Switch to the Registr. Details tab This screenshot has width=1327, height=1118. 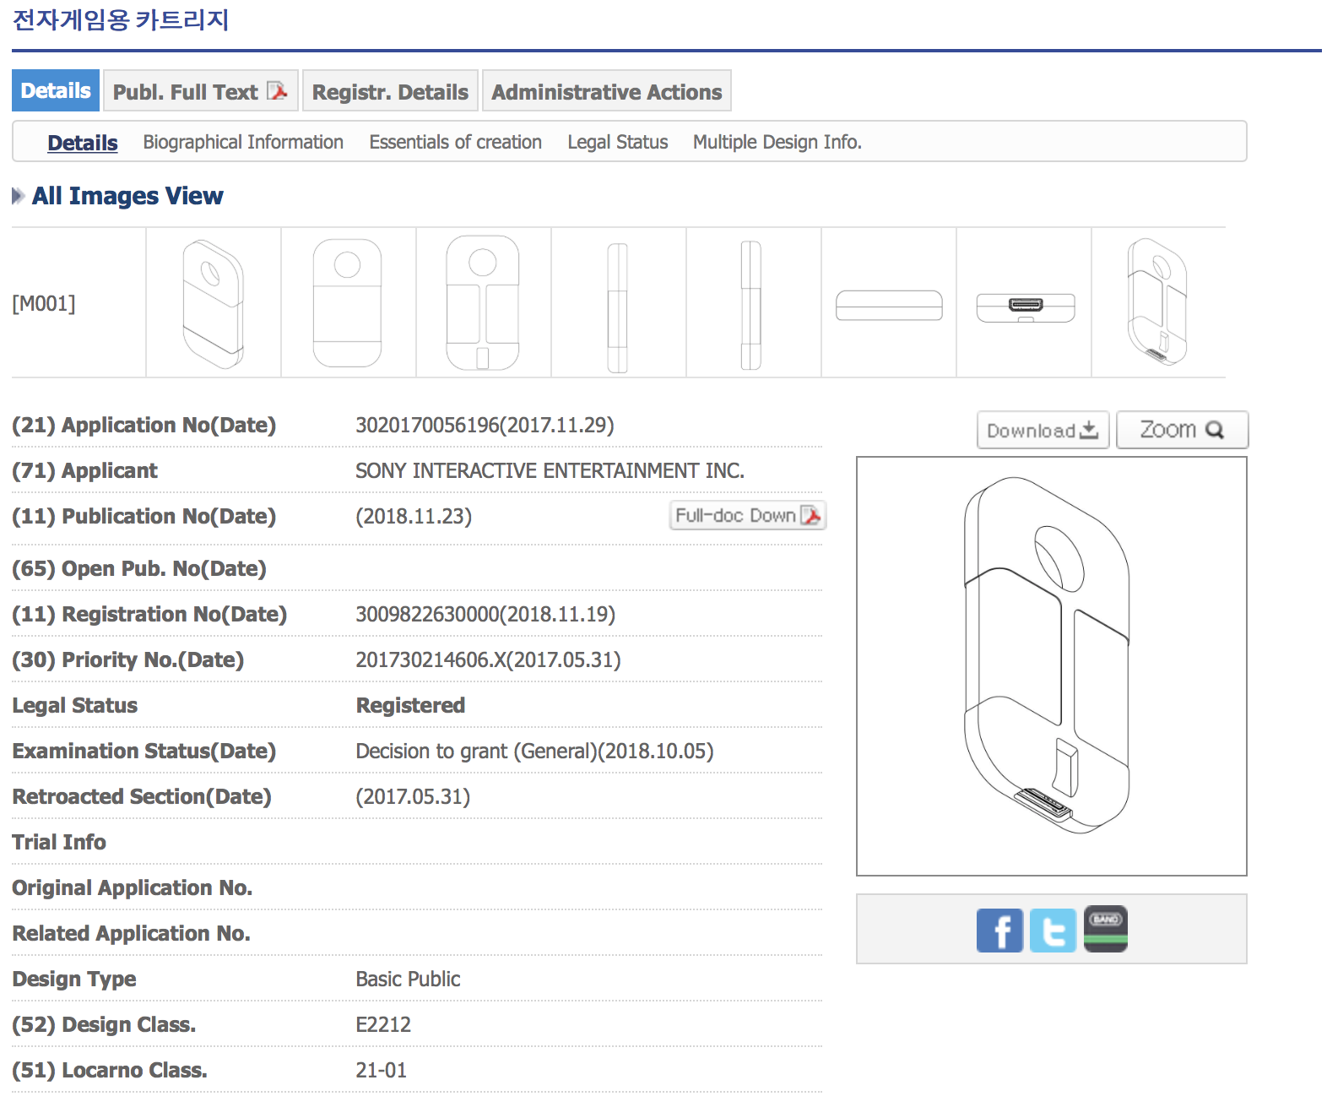(x=390, y=91)
